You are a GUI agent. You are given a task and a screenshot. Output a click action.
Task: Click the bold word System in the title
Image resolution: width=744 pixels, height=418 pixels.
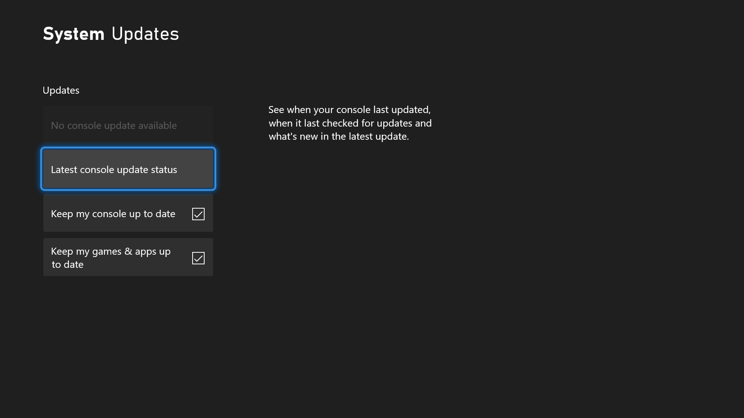coord(74,34)
